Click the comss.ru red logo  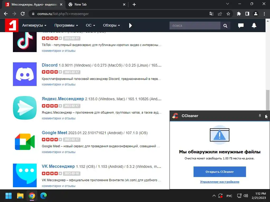pos(12,26)
